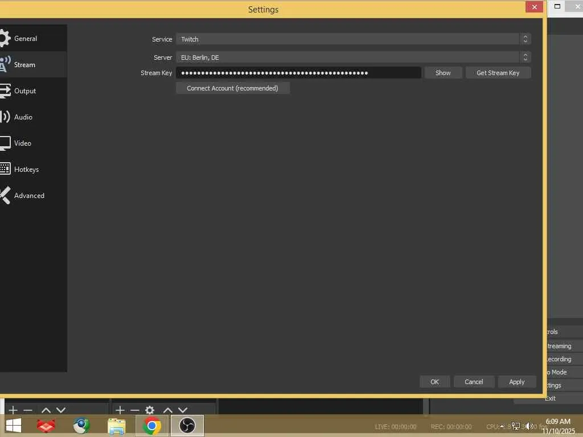
Task: Go to Audio settings section
Action: (x=32, y=117)
